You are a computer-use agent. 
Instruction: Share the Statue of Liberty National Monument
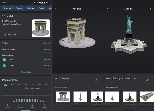147,80
